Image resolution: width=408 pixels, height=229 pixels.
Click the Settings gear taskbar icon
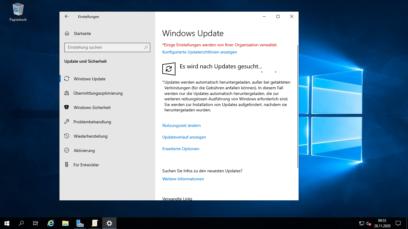tap(109, 223)
